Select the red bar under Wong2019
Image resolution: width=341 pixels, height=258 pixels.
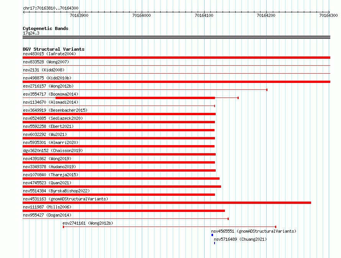[x=119, y=162]
